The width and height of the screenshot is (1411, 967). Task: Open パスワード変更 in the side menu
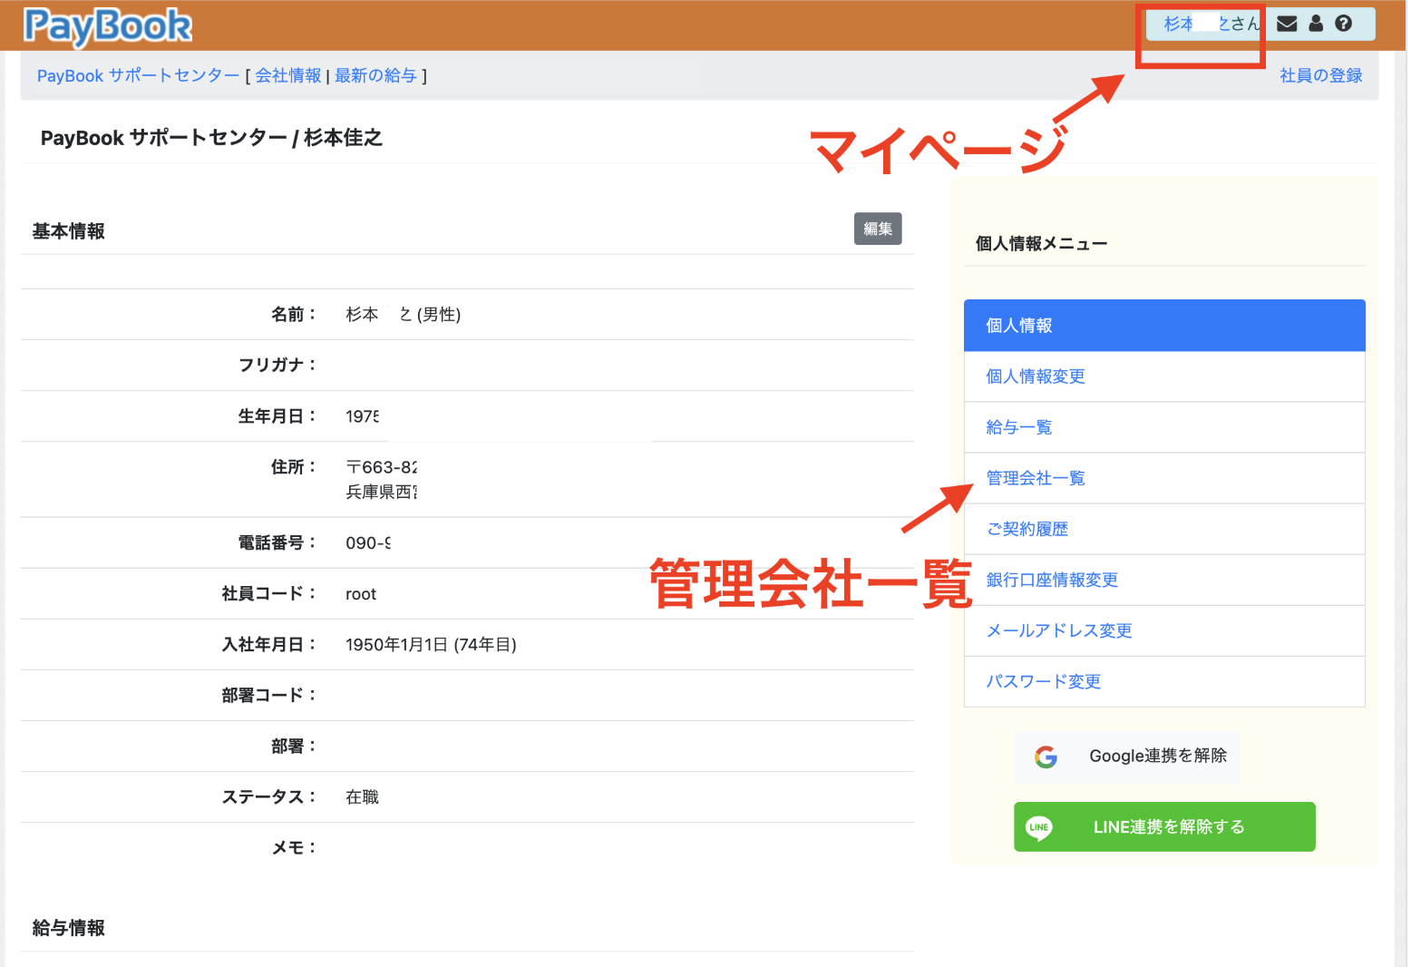click(1164, 681)
